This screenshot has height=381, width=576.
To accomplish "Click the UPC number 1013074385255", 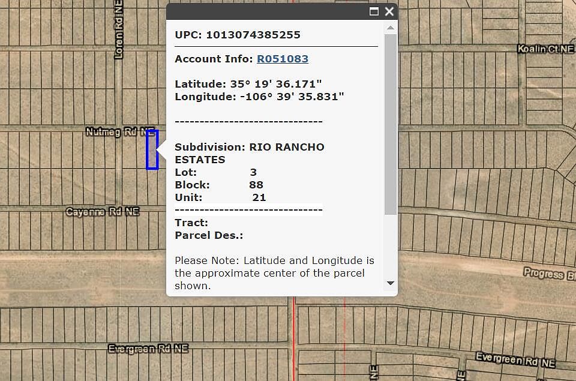I will pyautogui.click(x=253, y=35).
